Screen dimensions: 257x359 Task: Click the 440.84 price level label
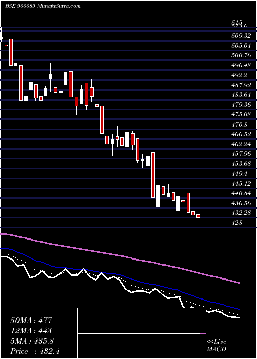tap(241, 193)
